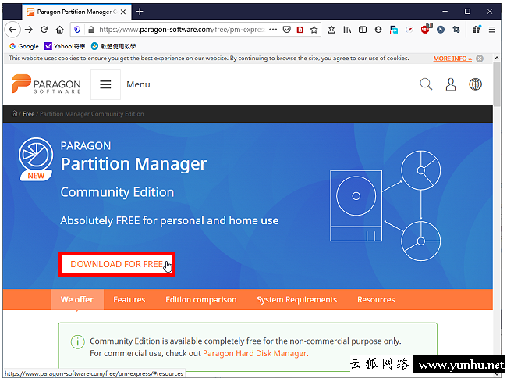This screenshot has width=507, height=382.
Task: Click the site security padlock icon
Action: [91, 30]
